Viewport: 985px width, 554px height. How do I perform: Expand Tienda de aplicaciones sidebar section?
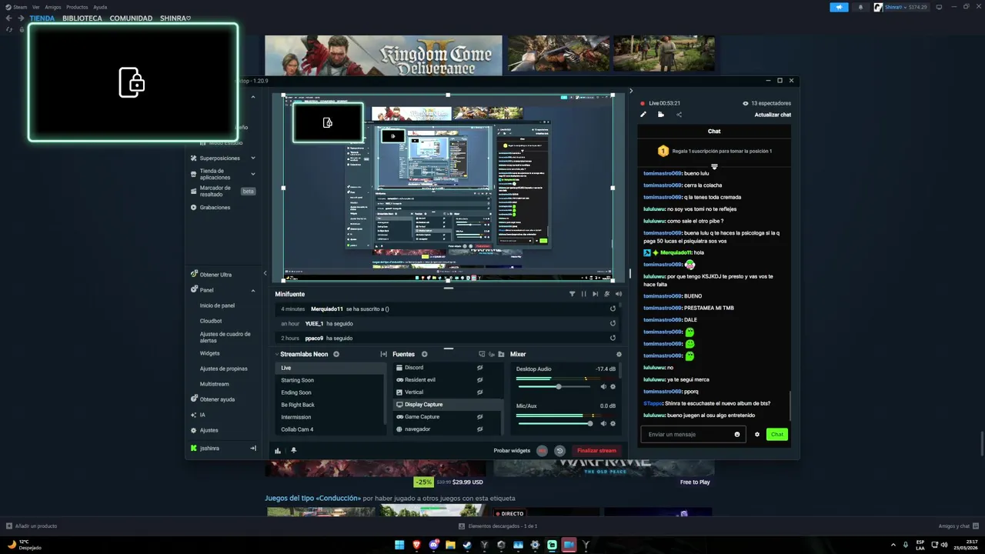[x=252, y=174]
